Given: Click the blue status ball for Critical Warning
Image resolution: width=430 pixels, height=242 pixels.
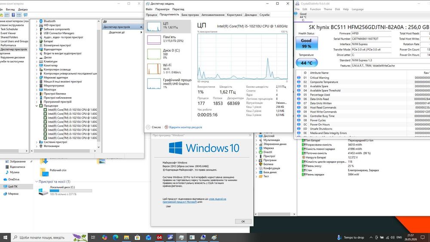Looking at the screenshot, I should (x=299, y=77).
